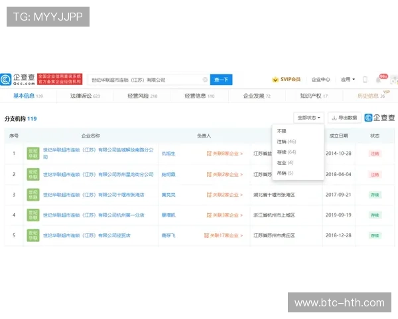The image size is (398, 319).
Task: Clear the search box with the X icon
Action: [205, 80]
